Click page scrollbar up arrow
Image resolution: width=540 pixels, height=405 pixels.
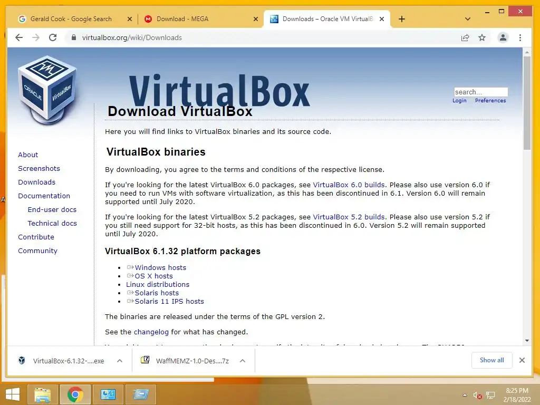pyautogui.click(x=527, y=52)
